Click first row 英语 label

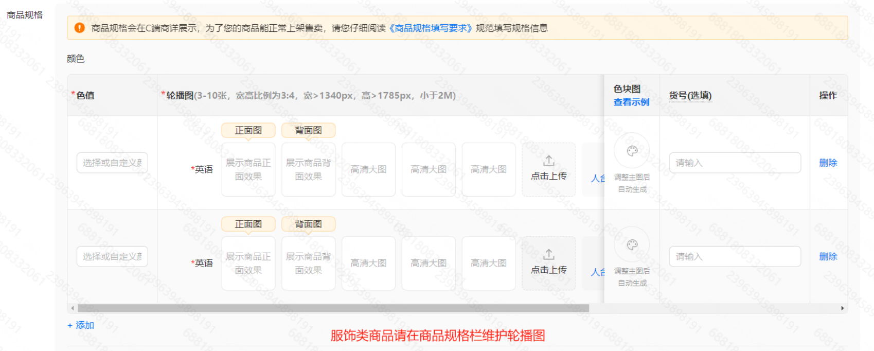(204, 169)
